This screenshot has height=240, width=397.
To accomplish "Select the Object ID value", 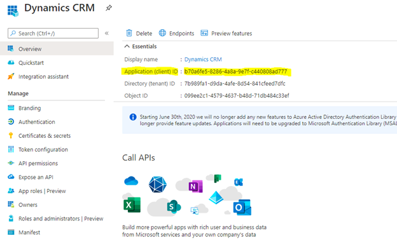I will (237, 96).
